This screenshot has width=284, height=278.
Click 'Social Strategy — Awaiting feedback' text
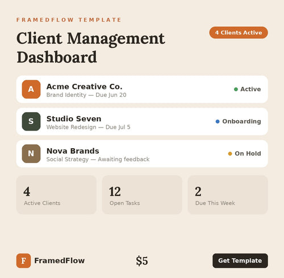coord(98,160)
